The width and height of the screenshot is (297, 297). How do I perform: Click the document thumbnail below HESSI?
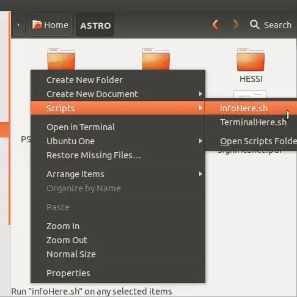click(250, 94)
